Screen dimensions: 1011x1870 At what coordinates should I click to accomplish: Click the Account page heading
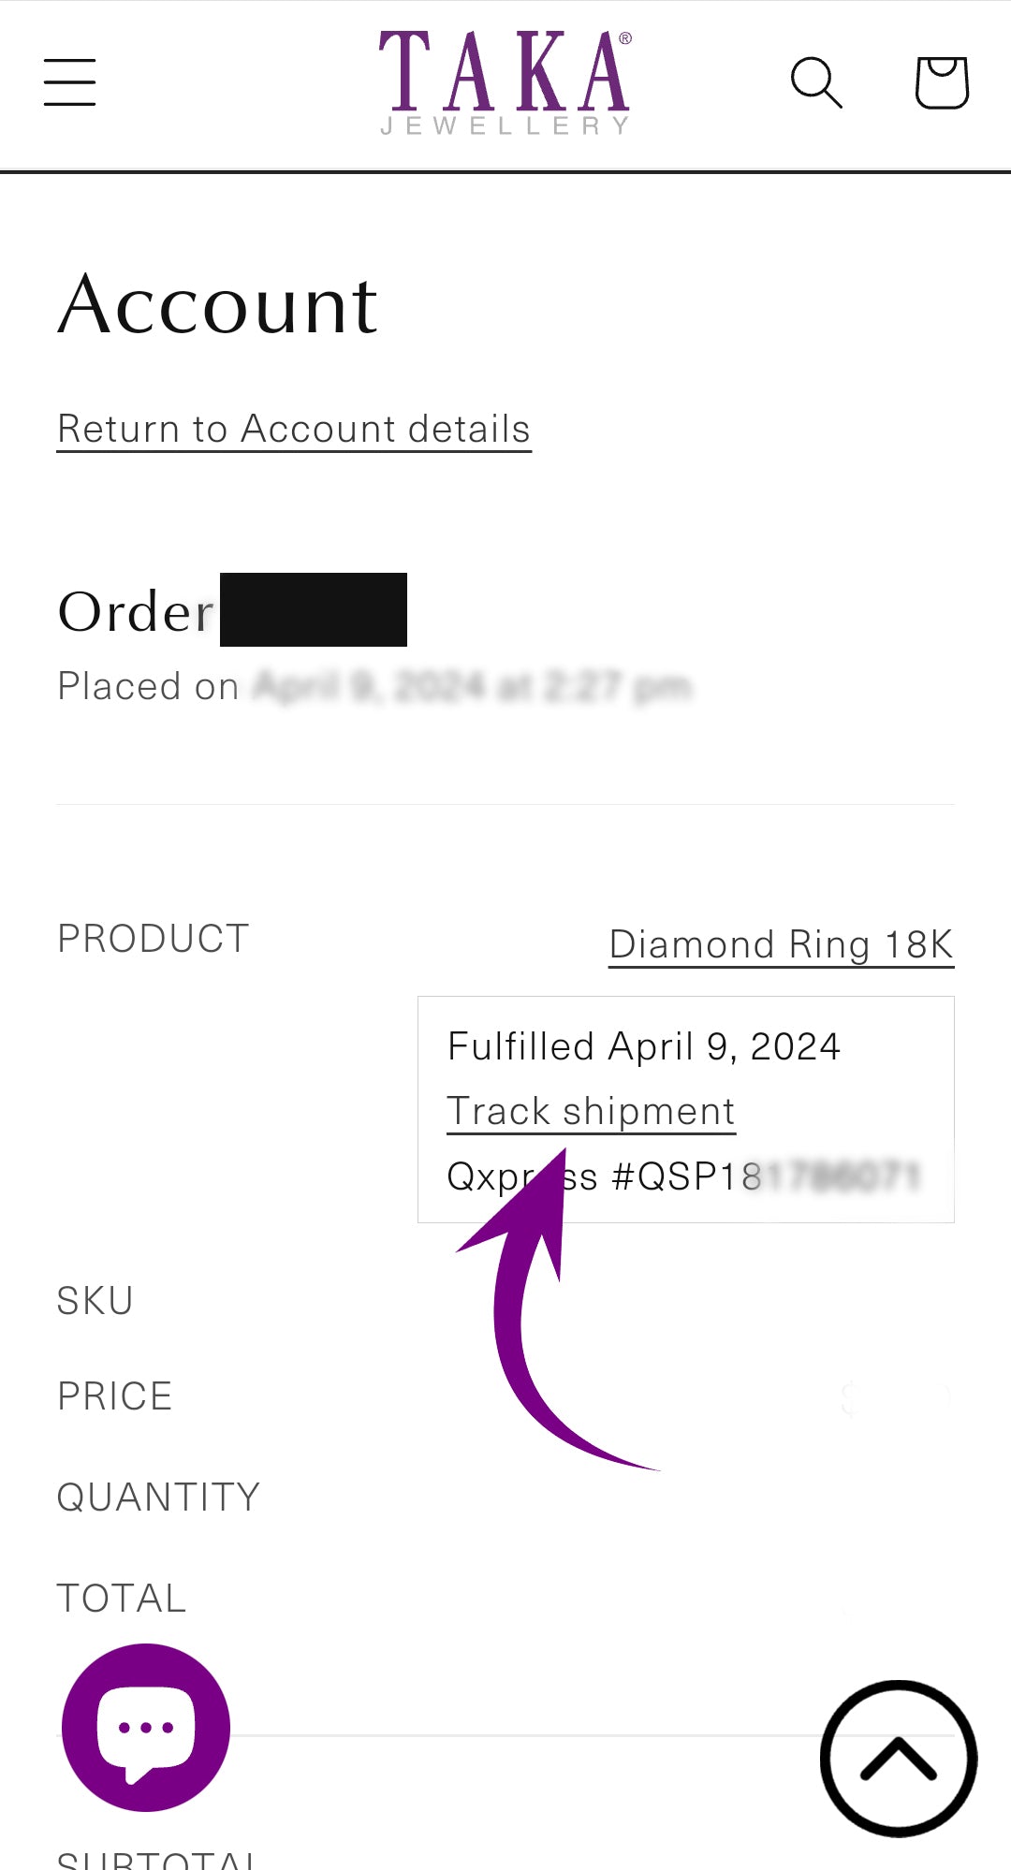point(218,305)
